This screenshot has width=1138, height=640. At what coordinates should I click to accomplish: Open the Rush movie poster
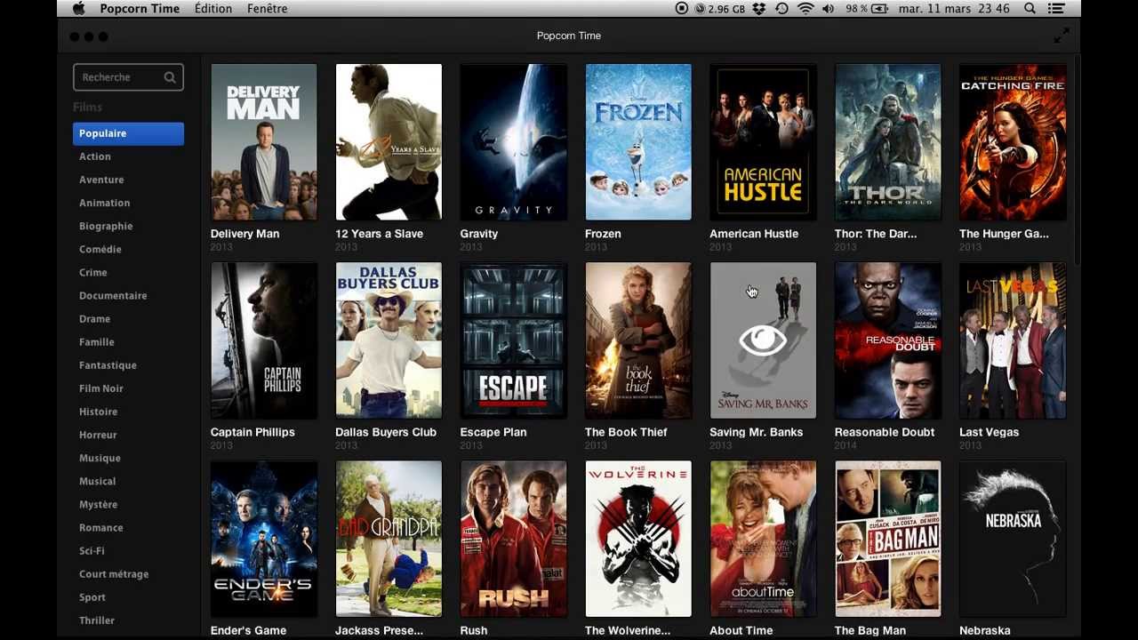click(513, 539)
